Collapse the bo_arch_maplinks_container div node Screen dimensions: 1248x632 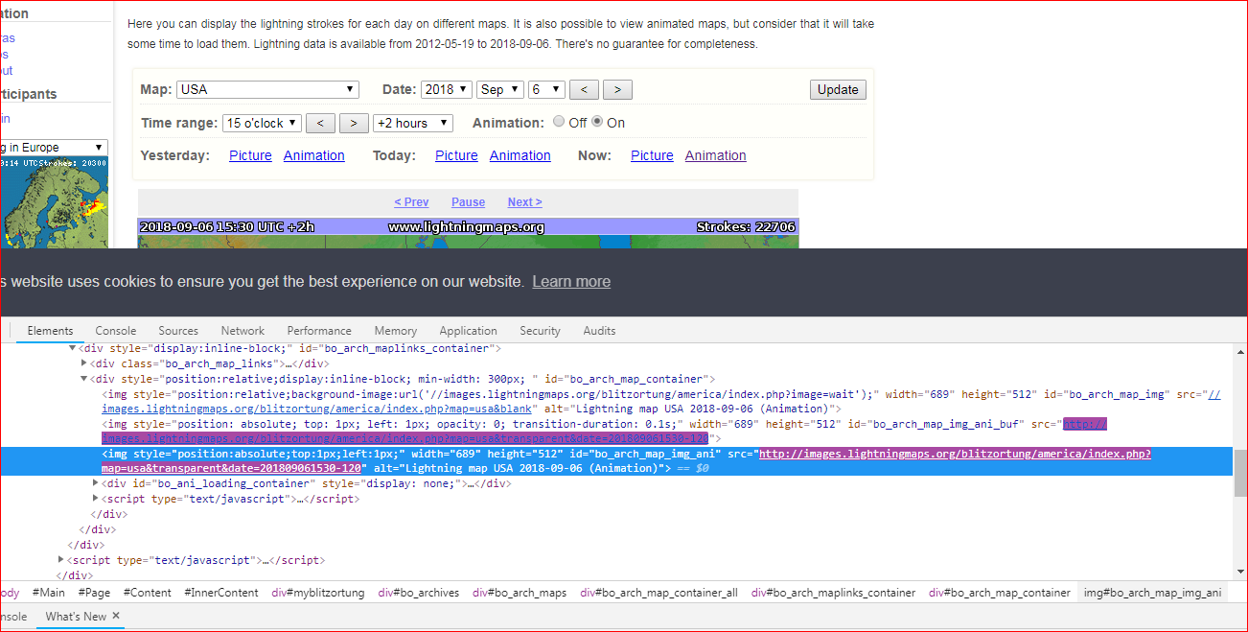72,348
